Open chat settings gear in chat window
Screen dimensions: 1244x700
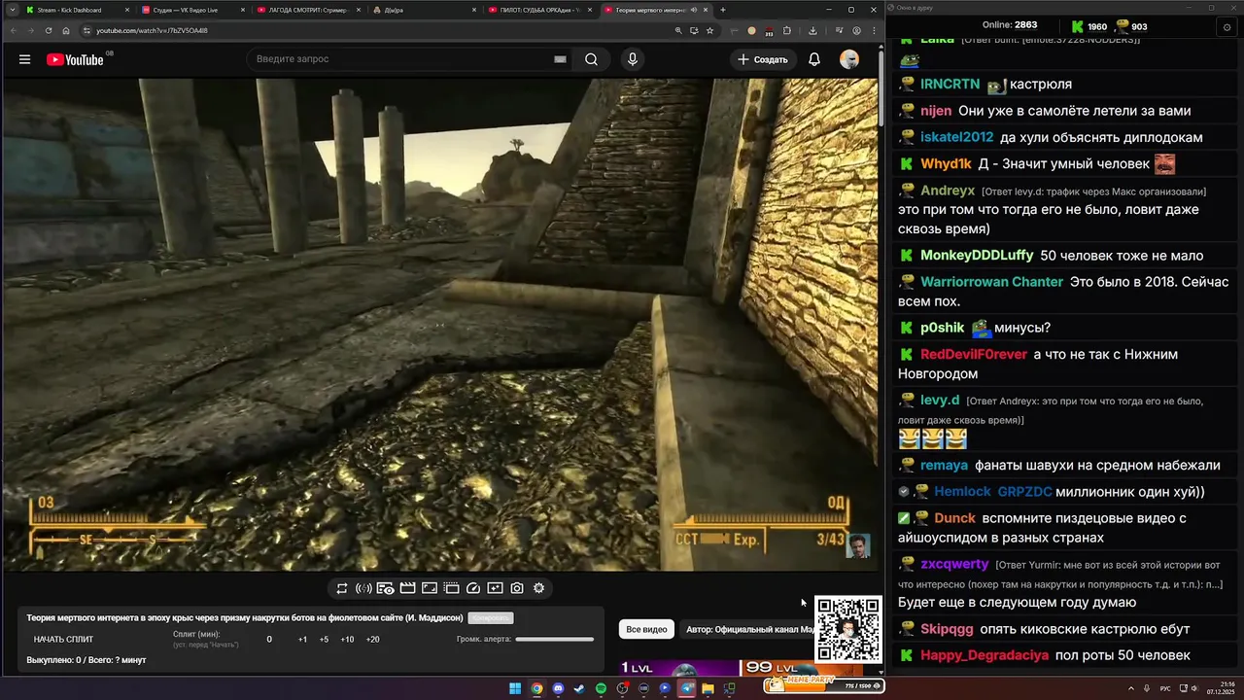point(1227,27)
